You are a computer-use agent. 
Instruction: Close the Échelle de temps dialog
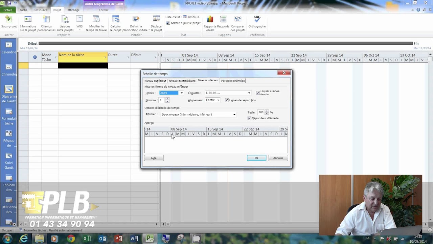pyautogui.click(x=284, y=73)
